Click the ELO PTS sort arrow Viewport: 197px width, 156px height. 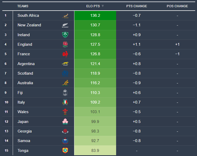pos(103,6)
